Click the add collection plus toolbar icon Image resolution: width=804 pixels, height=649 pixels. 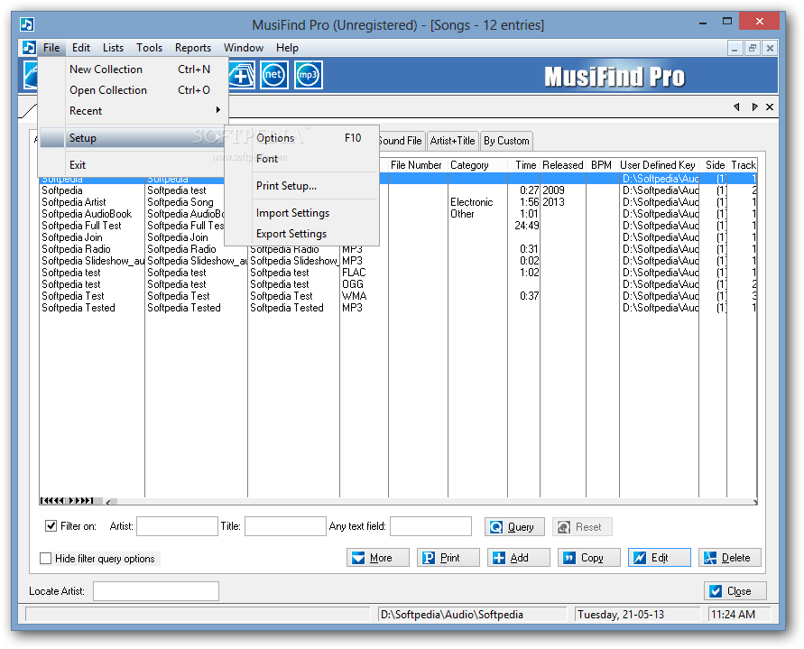point(242,75)
